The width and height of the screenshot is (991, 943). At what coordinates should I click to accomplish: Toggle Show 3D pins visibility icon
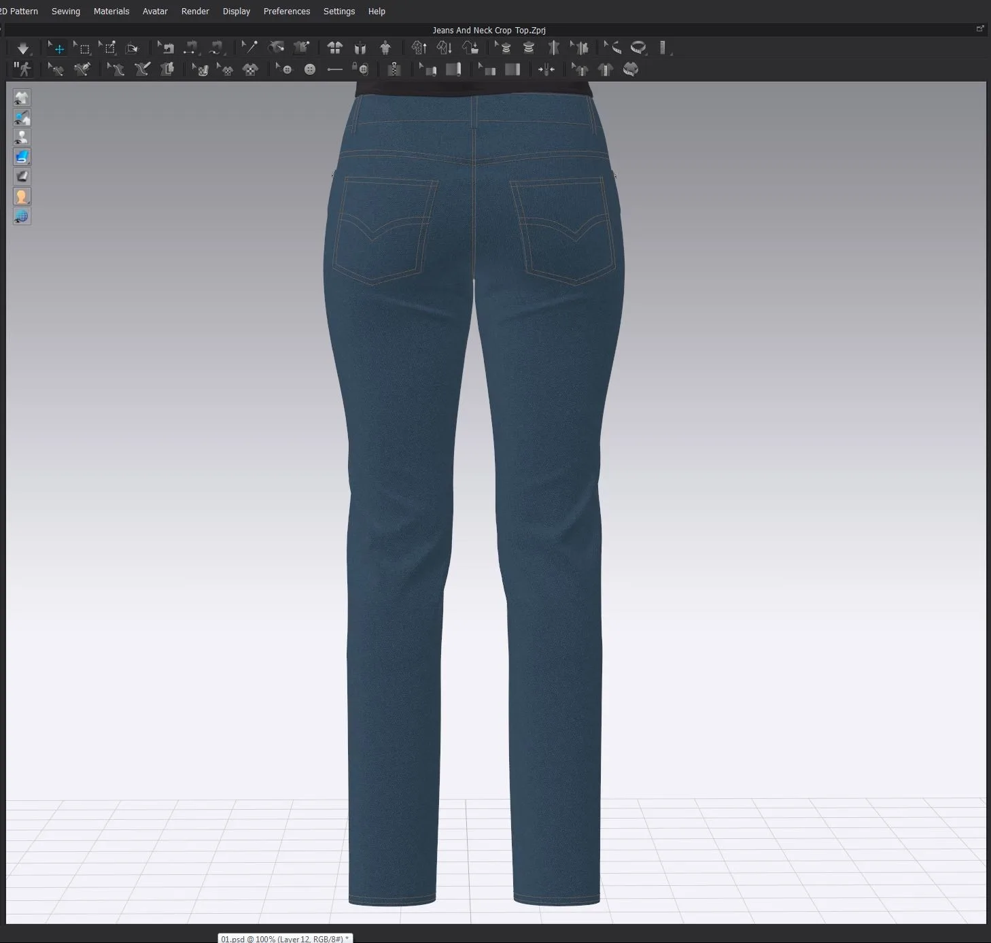22,118
